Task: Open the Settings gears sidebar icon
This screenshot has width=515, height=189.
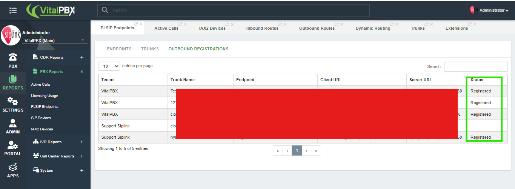Action: pyautogui.click(x=13, y=104)
